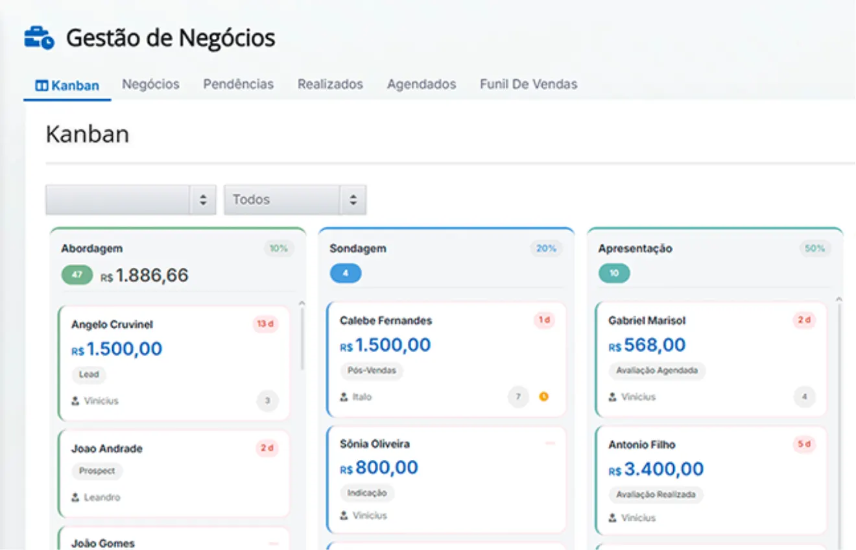This screenshot has width=856, height=550.
Task: Click the Apresentação column title
Action: click(635, 248)
